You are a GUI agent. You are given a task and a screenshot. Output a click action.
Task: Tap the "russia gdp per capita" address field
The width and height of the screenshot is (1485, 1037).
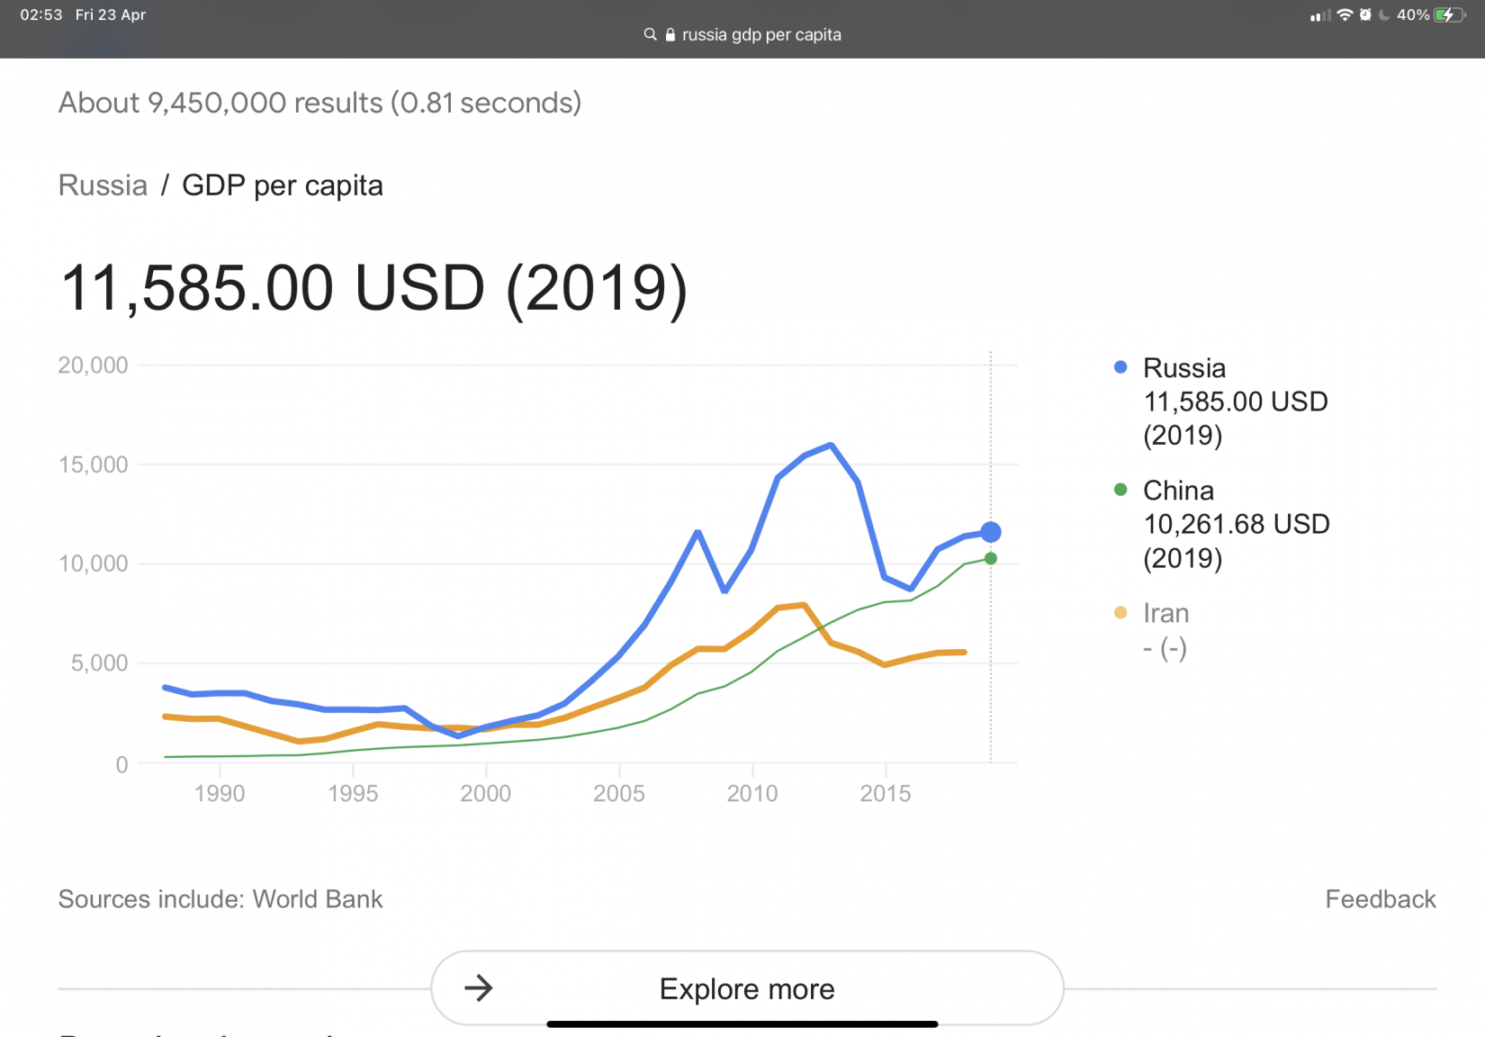point(760,34)
